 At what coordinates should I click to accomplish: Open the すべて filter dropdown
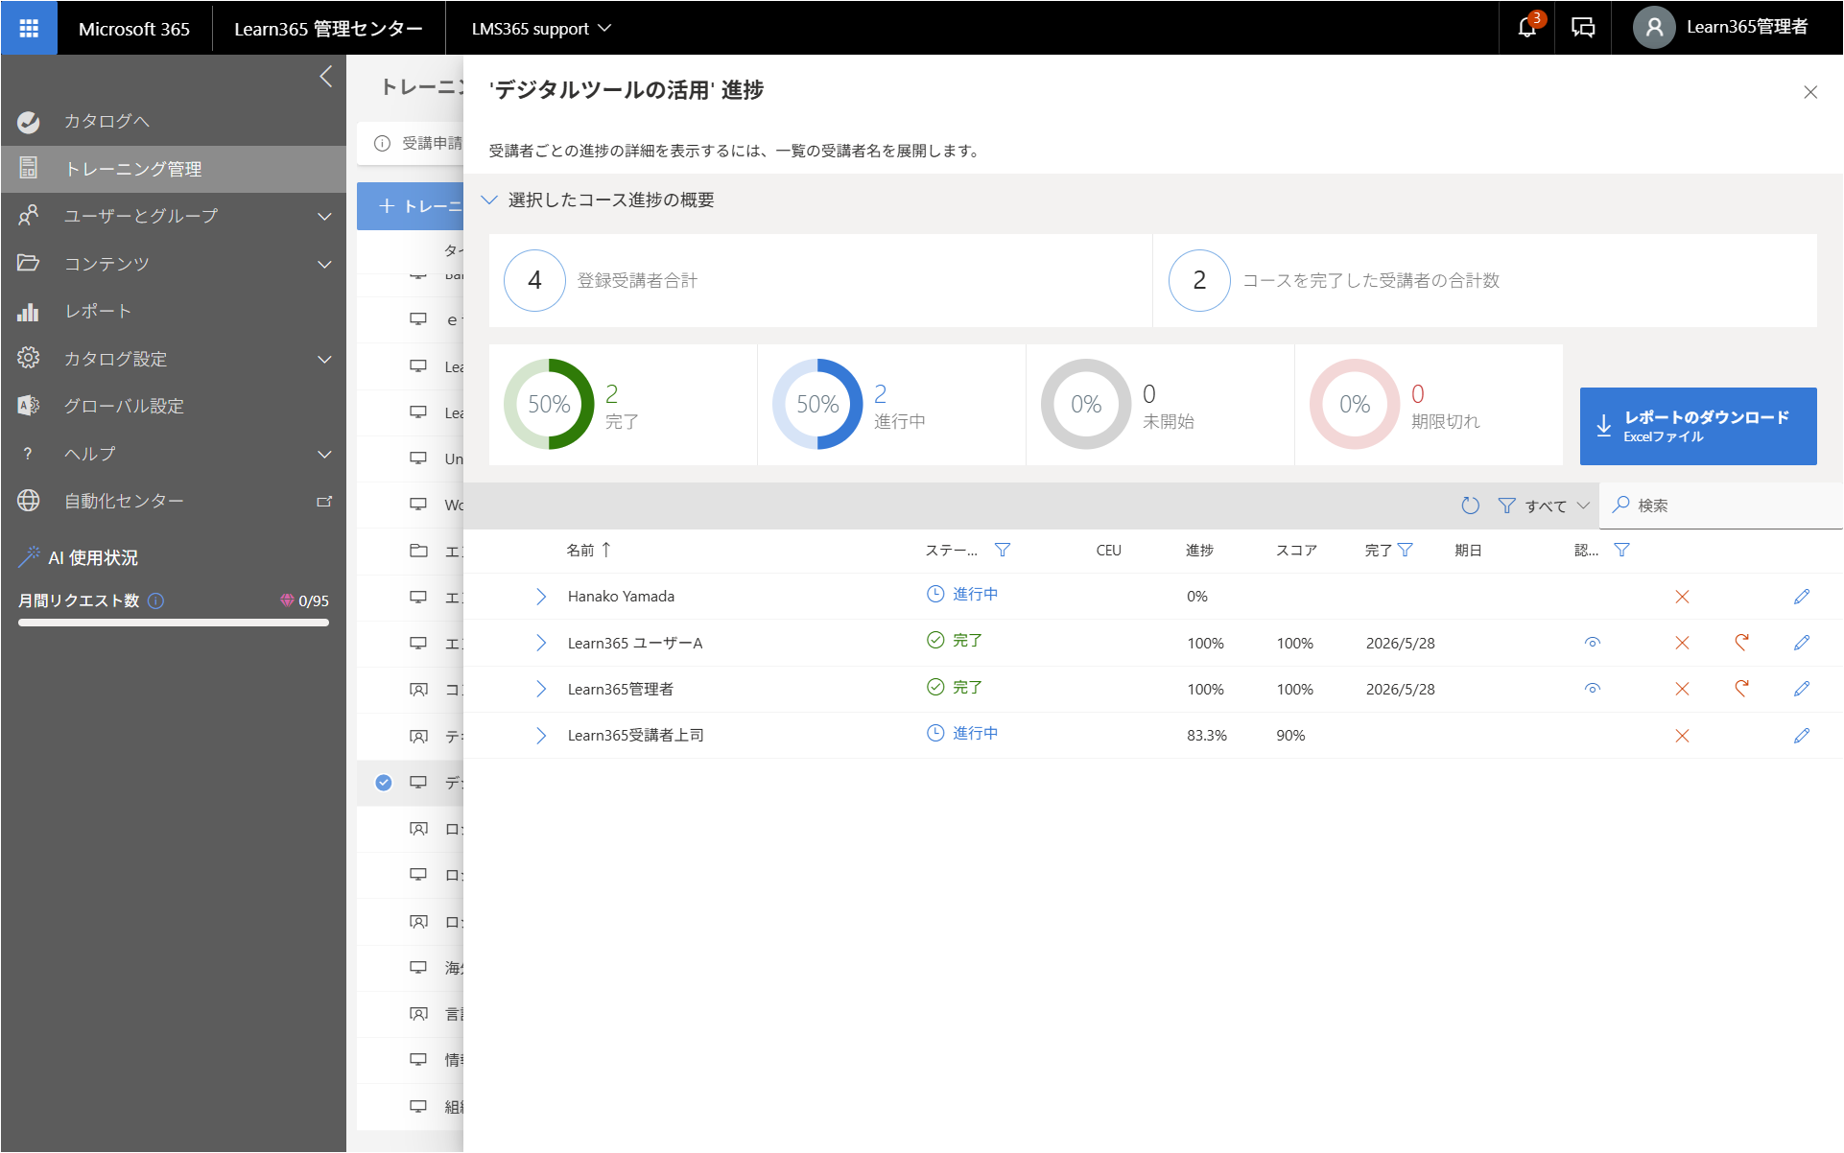coord(1544,506)
